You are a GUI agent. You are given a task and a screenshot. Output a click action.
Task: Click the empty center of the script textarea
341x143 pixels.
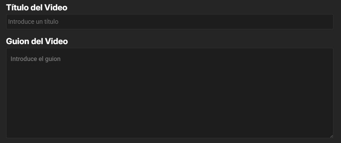tap(169, 93)
